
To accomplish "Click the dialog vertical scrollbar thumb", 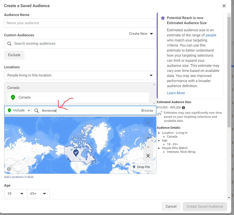I will [229, 72].
